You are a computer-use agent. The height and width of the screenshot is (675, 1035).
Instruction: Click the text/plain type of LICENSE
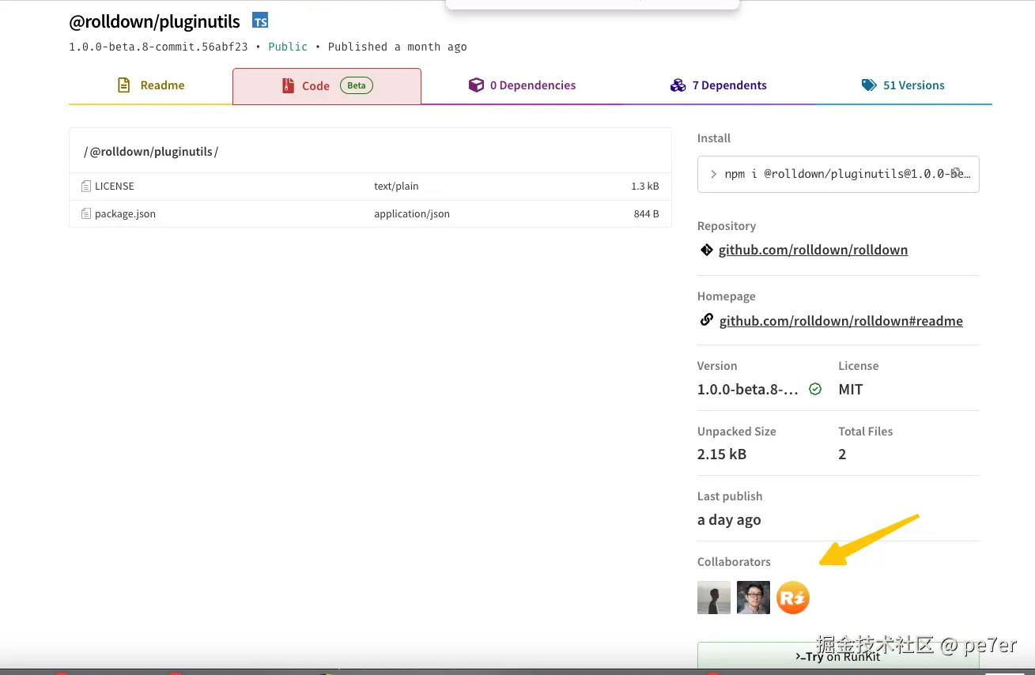(x=396, y=186)
